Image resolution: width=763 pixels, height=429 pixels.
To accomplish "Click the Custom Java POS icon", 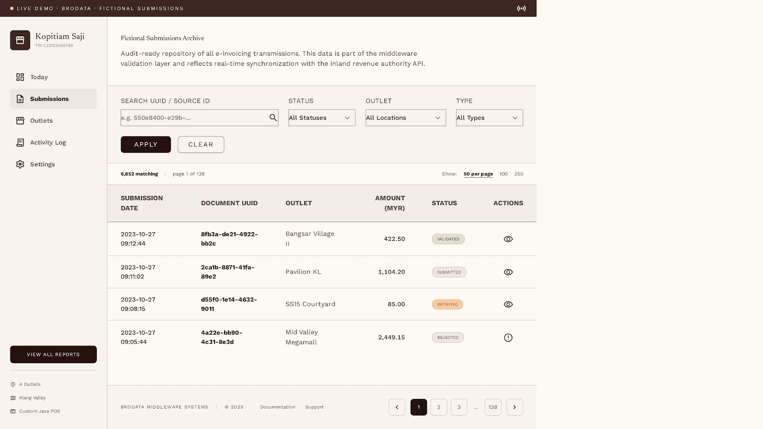I will (13, 411).
